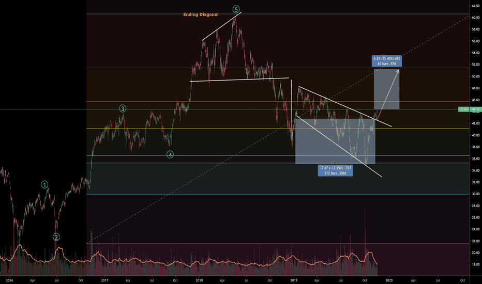Click the 38.00 price axis label
482x284 pixels.
[x=476, y=147]
